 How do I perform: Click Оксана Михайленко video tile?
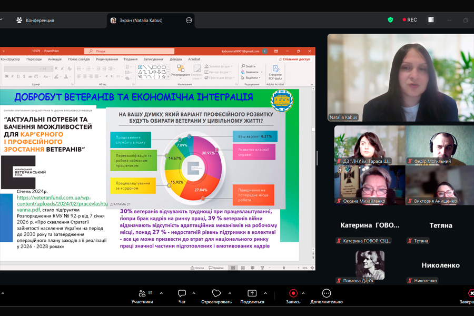point(370,185)
